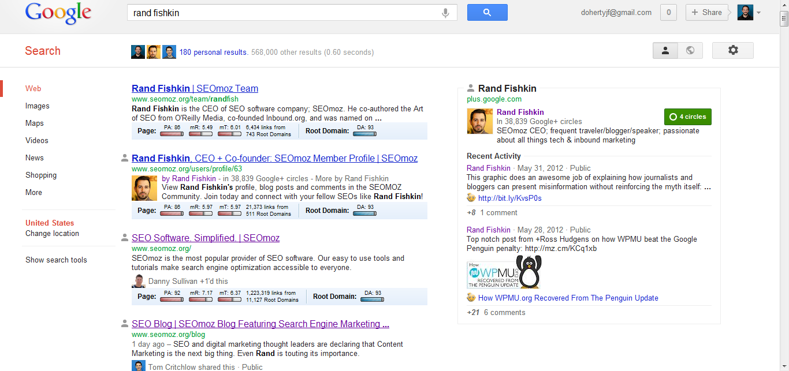The image size is (789, 371).
Task: Click Rand Fishkin profile photo in side panel
Action: point(480,121)
